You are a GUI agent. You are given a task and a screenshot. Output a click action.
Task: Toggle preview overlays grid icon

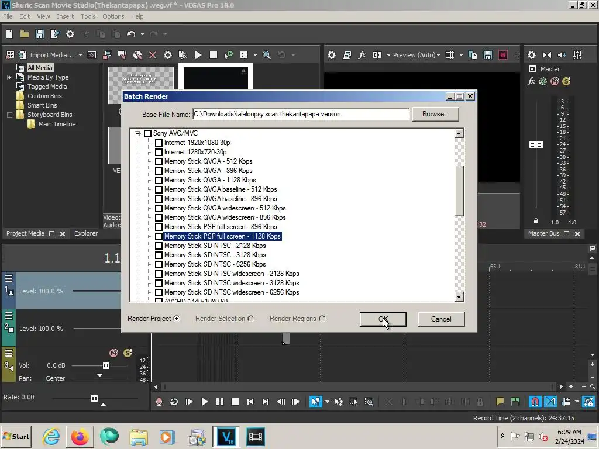450,55
